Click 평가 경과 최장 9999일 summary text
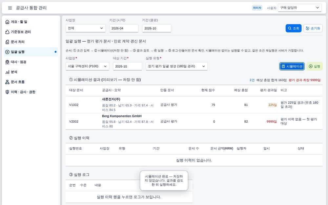This screenshot has height=205, width=328. coord(305,80)
